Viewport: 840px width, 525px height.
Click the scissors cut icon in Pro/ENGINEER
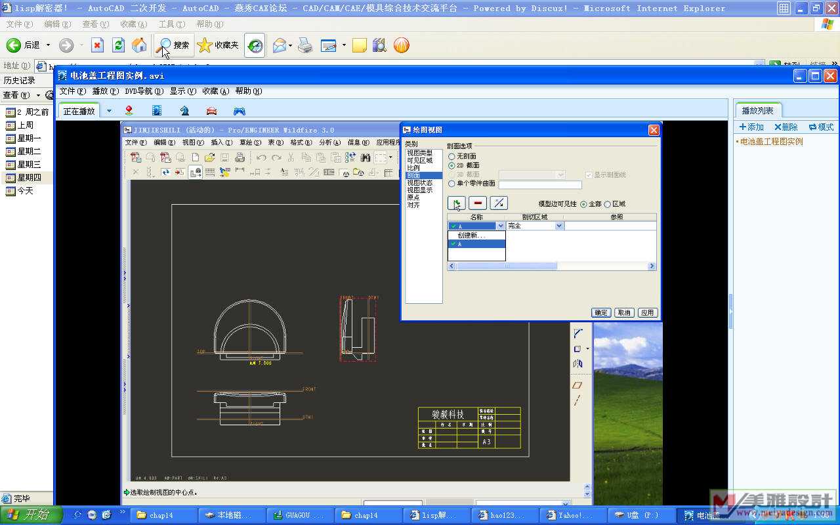[x=291, y=157]
